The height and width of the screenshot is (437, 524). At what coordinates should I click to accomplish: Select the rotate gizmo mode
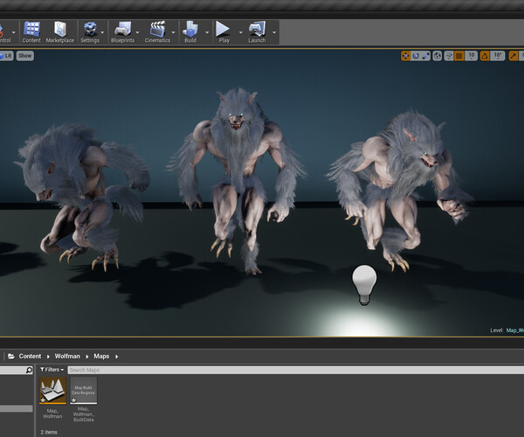coord(416,56)
